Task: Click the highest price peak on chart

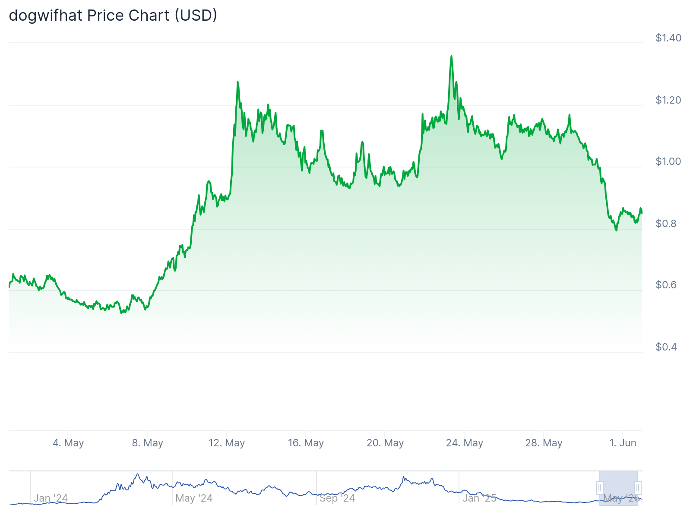Action: click(451, 57)
